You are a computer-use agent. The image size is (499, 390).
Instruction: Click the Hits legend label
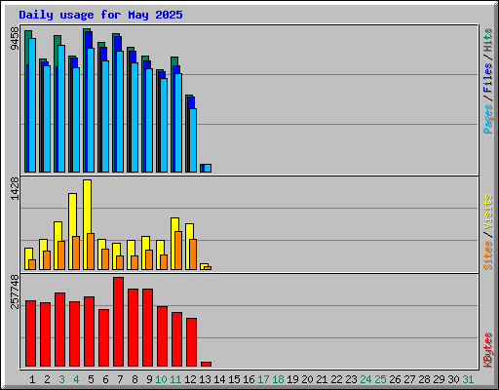(x=488, y=40)
